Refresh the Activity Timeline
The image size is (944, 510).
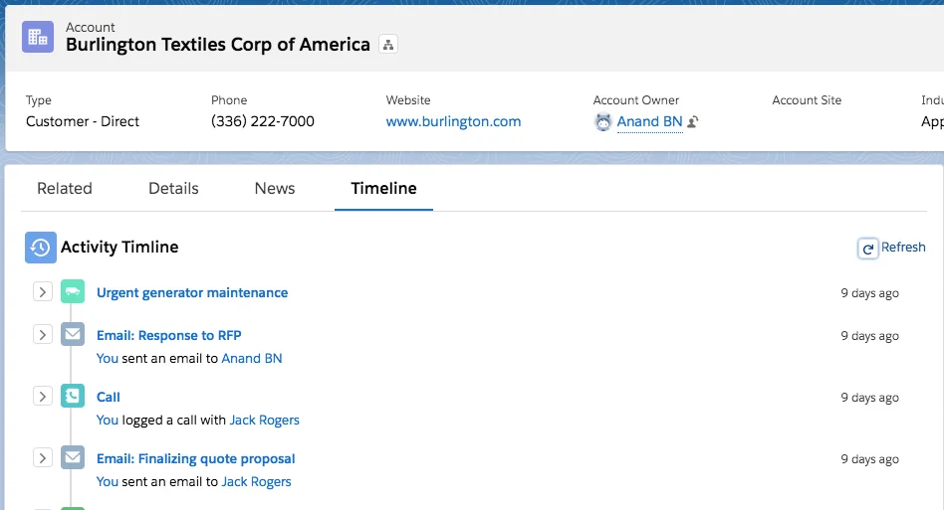point(892,248)
